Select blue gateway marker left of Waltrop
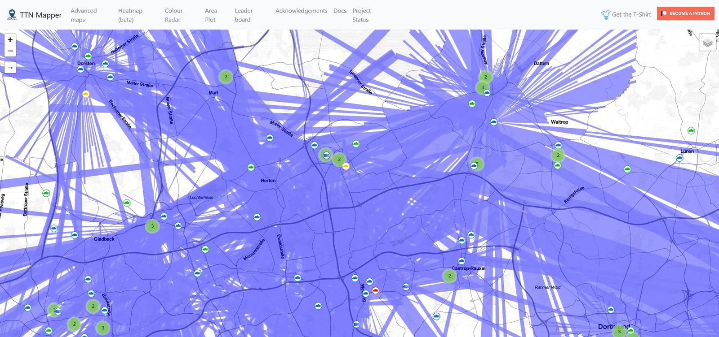The height and width of the screenshot is (337, 719). click(x=493, y=122)
